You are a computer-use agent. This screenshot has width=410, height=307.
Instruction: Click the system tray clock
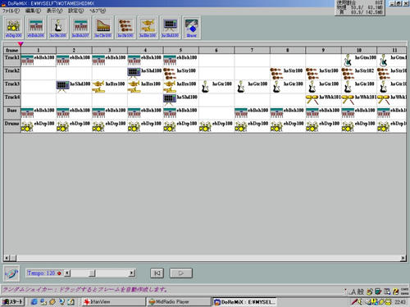pos(400,302)
